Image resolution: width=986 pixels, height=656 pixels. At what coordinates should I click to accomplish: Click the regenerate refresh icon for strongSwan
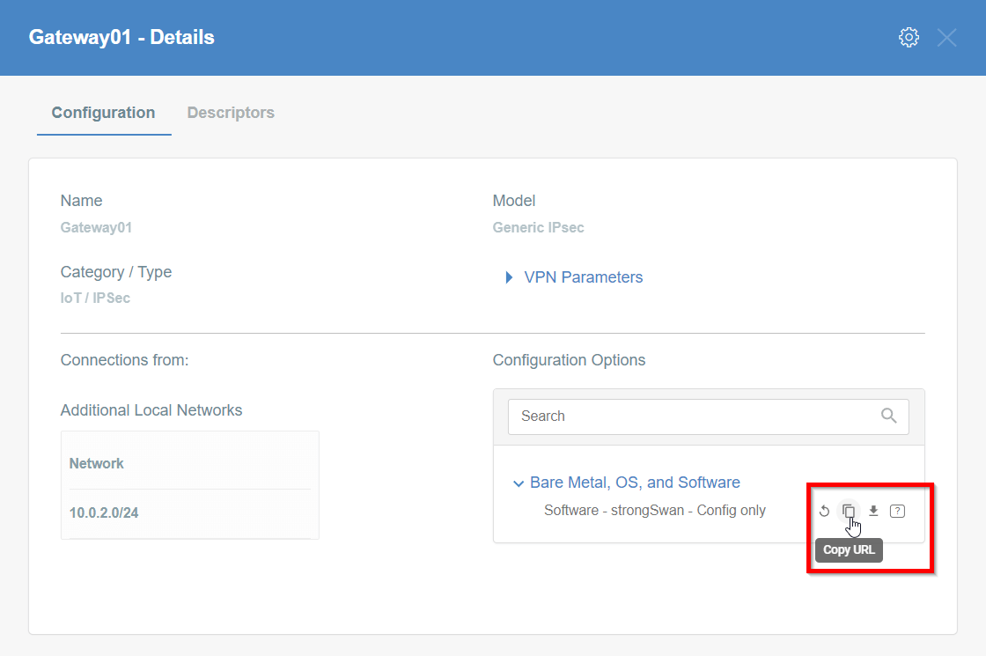click(x=824, y=511)
